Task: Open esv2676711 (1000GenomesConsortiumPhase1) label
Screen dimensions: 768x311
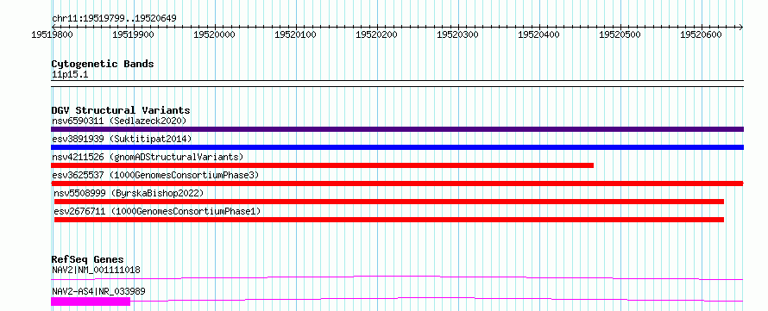Action: coord(157,211)
